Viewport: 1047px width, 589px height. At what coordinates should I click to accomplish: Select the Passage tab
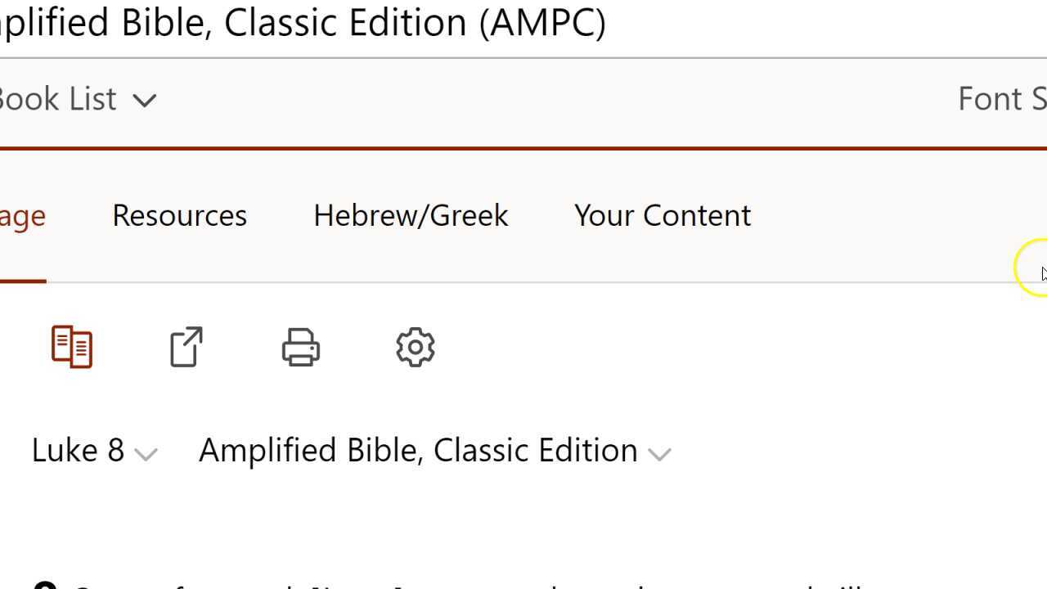point(22,215)
